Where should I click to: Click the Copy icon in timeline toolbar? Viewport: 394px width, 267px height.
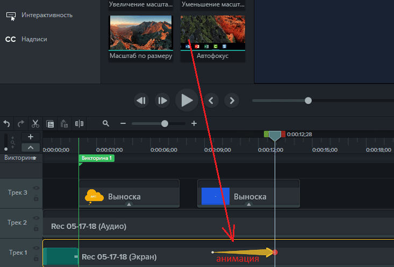50,123
